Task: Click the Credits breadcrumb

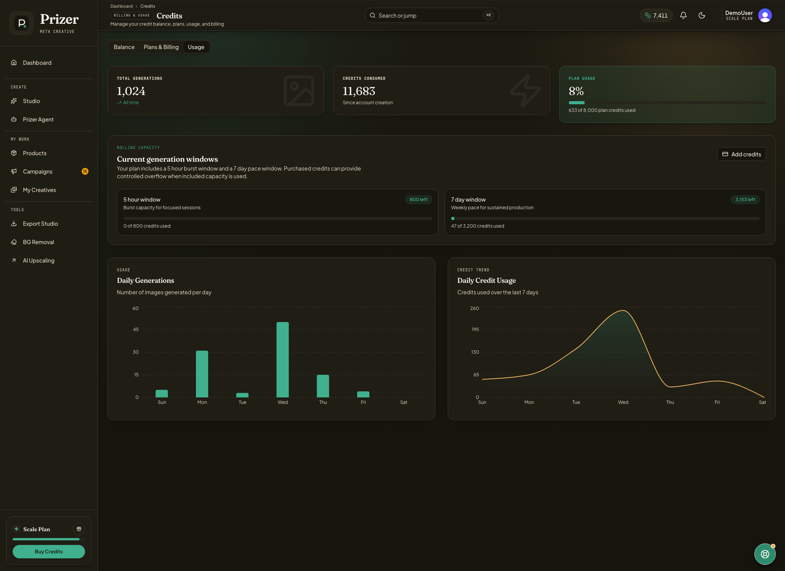Action: click(148, 6)
